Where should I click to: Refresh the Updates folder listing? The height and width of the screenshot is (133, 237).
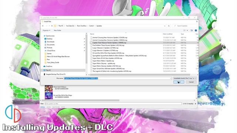pos(169,26)
